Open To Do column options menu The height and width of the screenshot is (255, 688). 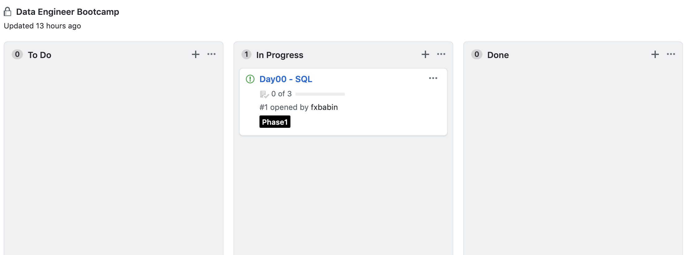(x=211, y=54)
